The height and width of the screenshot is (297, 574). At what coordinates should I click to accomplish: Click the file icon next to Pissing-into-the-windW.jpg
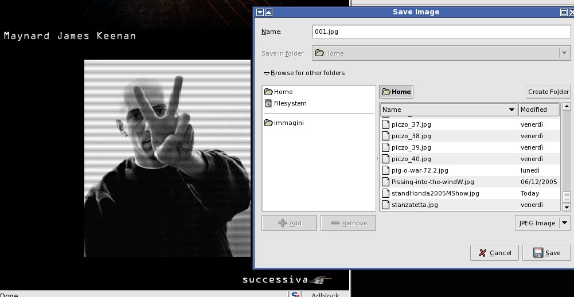(x=385, y=182)
